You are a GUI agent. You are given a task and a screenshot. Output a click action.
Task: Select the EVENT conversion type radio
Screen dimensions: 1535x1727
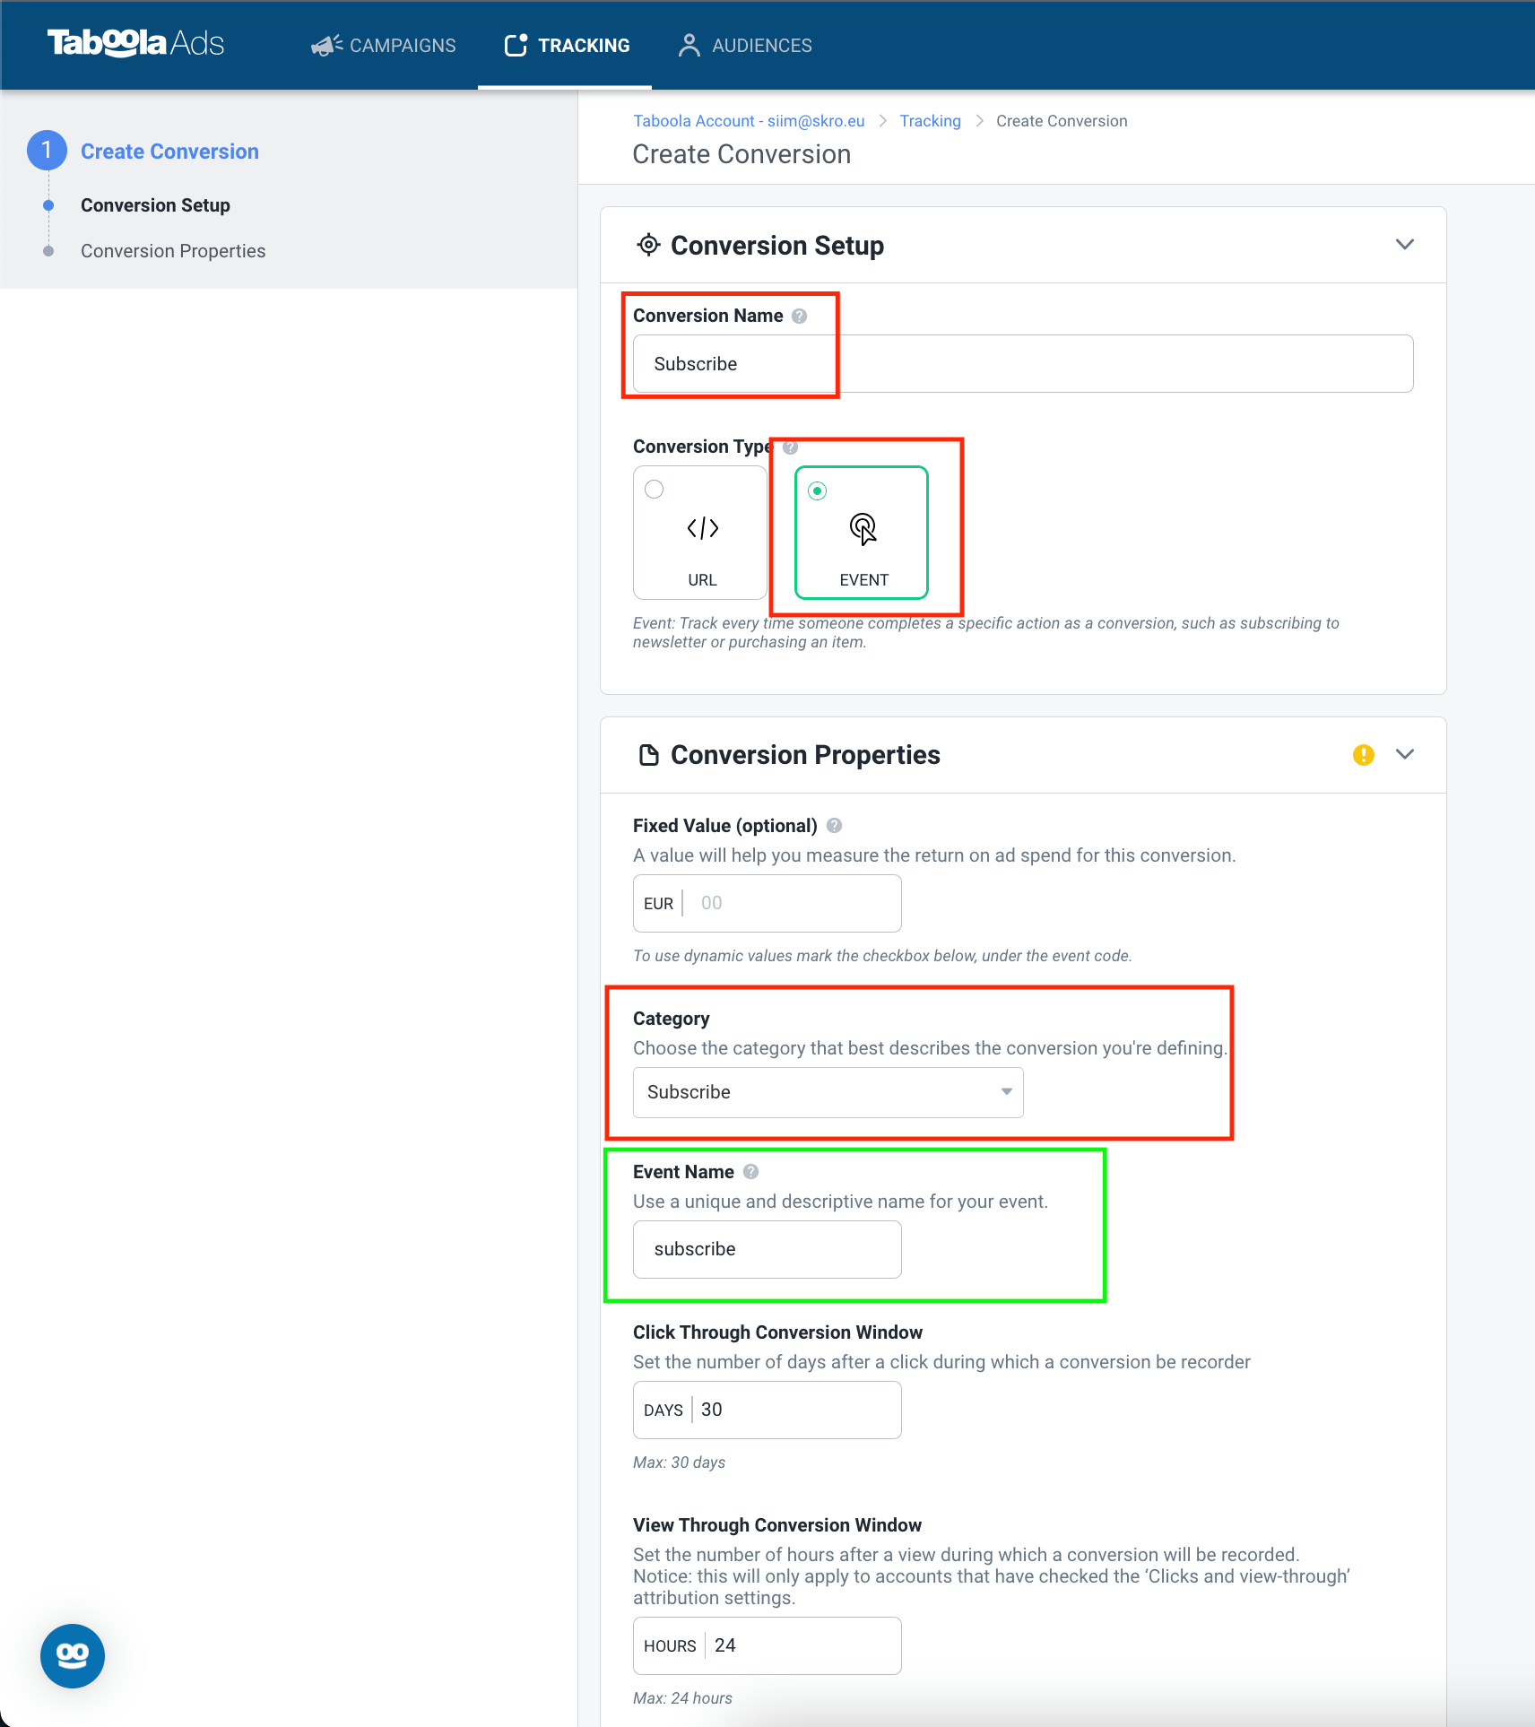point(817,490)
